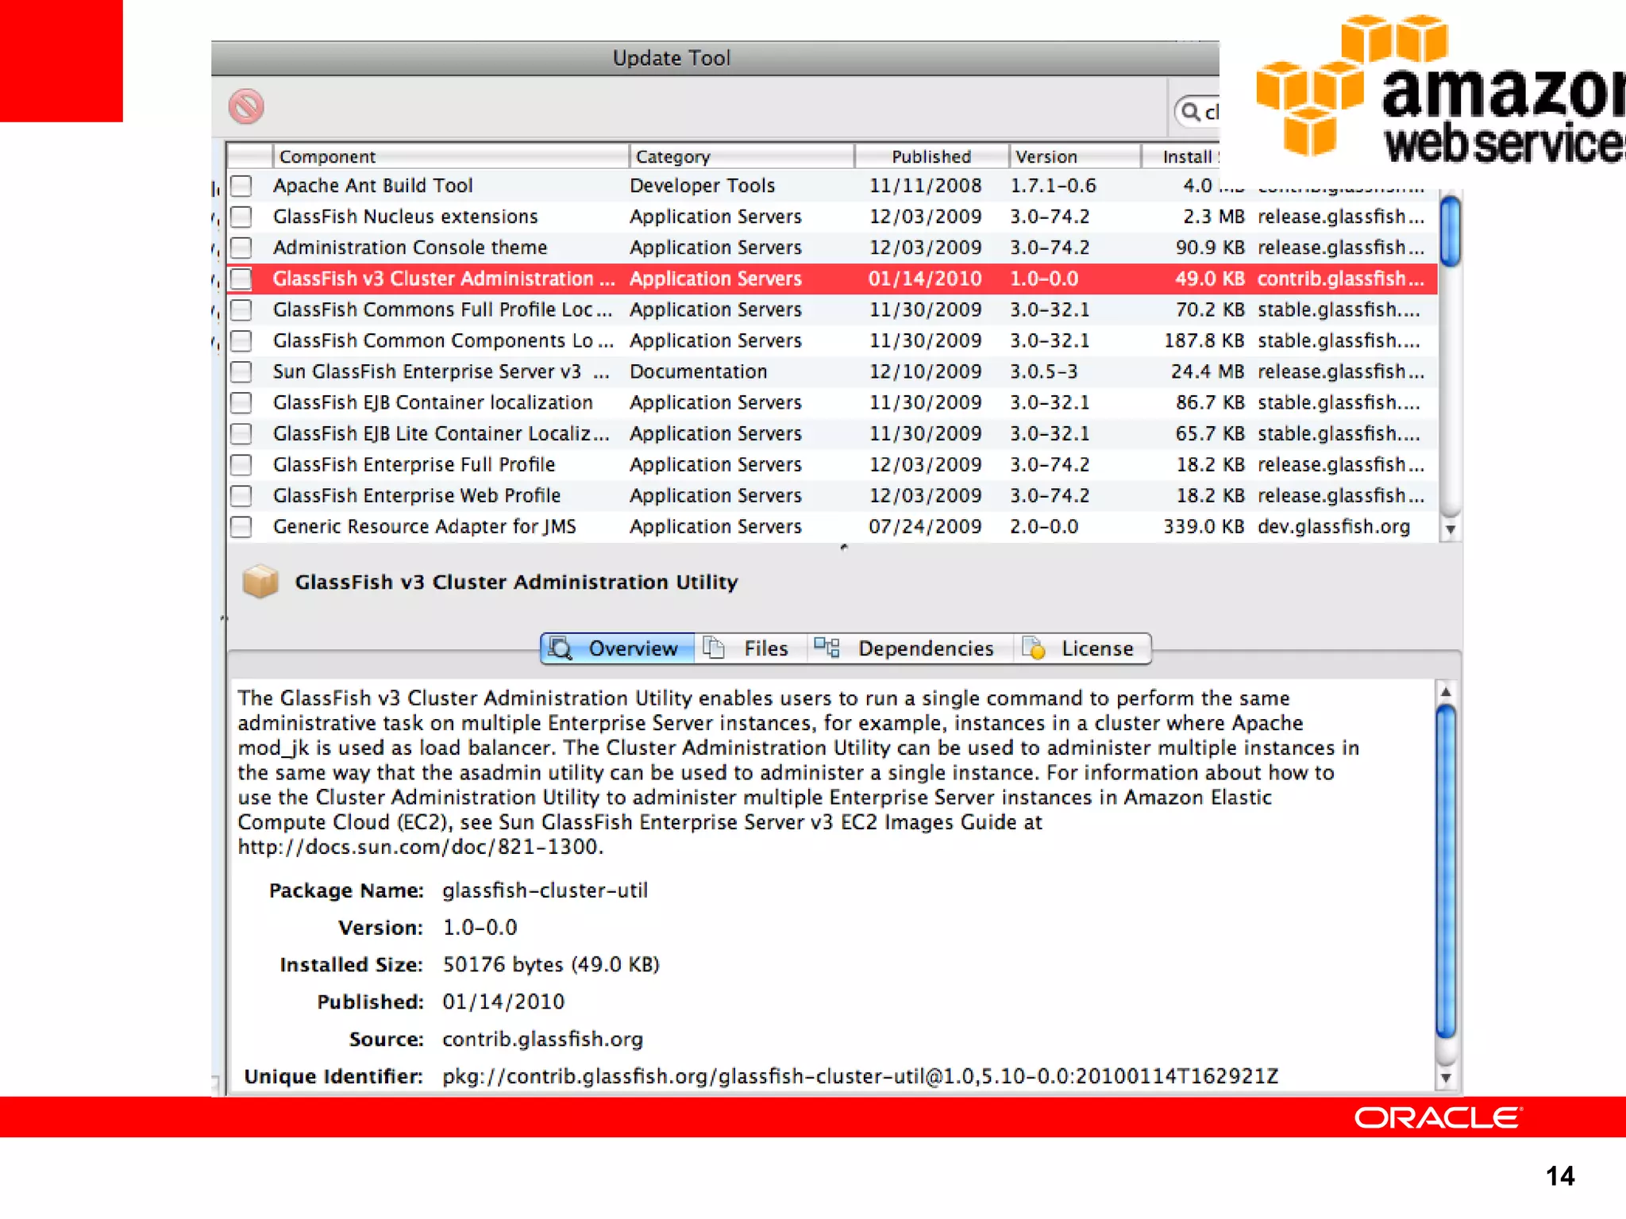Image resolution: width=1626 pixels, height=1219 pixels.
Task: Click the Dependencies tab tree icon
Action: pos(826,648)
